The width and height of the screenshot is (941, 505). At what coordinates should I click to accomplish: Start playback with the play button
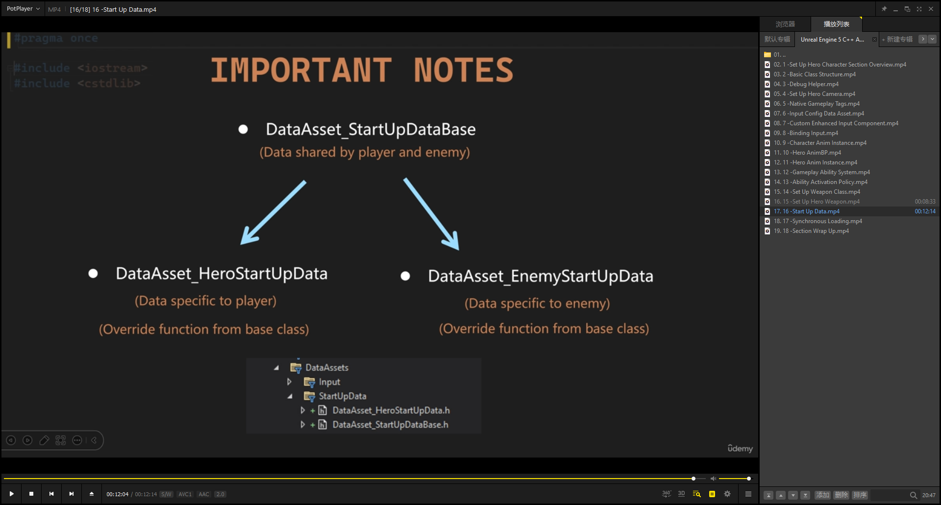tap(11, 494)
